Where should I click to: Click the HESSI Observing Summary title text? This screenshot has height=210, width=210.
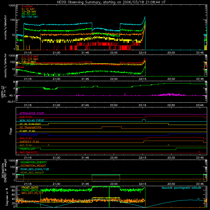pyautogui.click(x=111, y=2)
